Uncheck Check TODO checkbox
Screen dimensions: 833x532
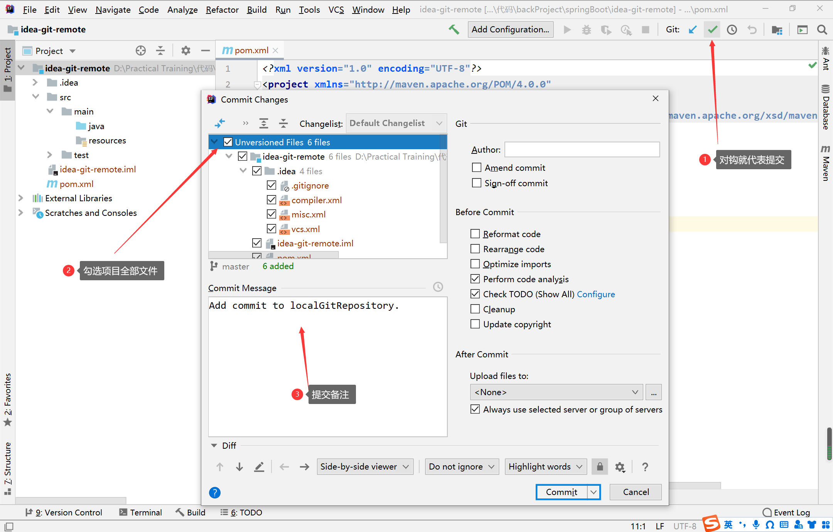(x=475, y=294)
